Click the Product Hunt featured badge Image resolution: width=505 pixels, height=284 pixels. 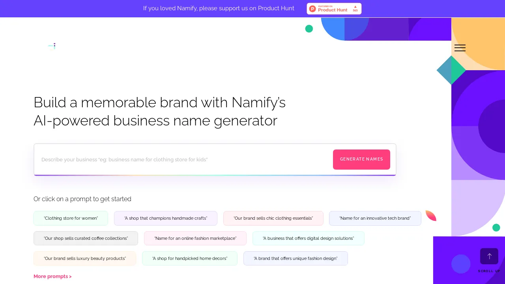(334, 9)
